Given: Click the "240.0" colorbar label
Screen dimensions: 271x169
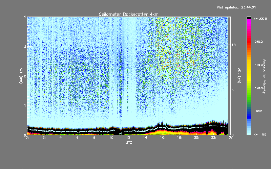Looking at the screenshot, I should pos(258,42).
